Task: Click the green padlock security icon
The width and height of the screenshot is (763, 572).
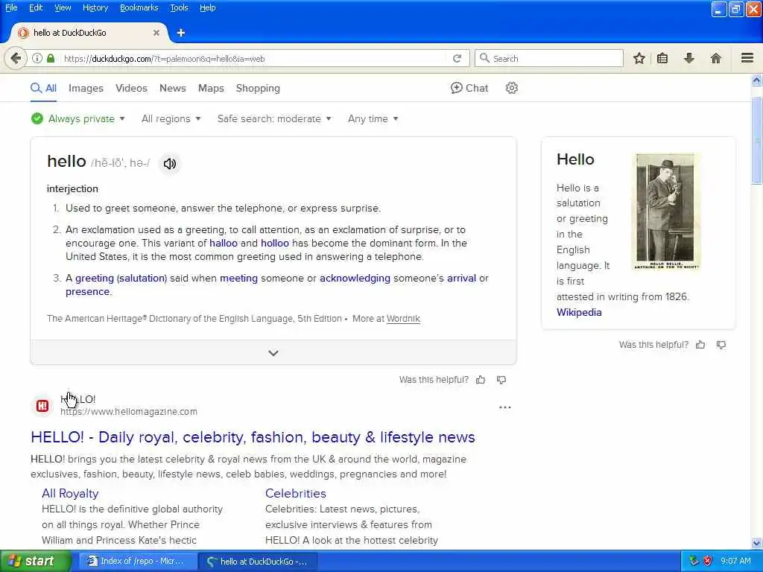Action: pos(51,58)
